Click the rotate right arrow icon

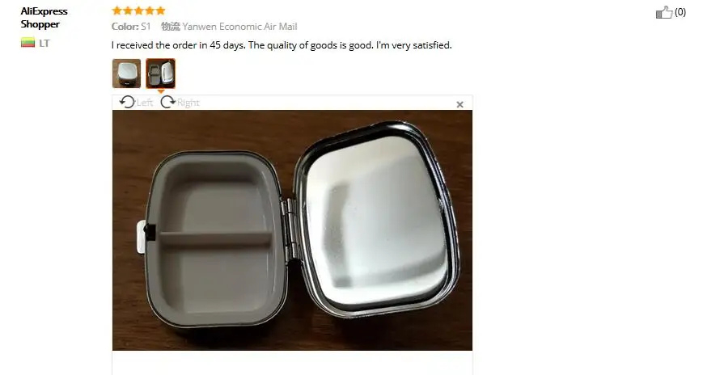pos(168,102)
